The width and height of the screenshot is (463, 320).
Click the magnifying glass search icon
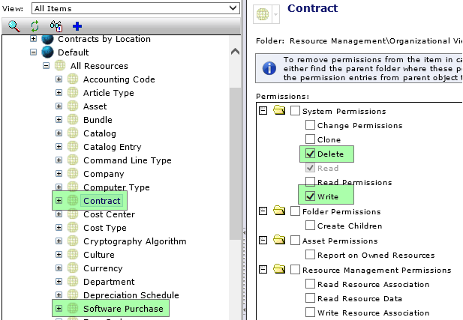point(14,26)
